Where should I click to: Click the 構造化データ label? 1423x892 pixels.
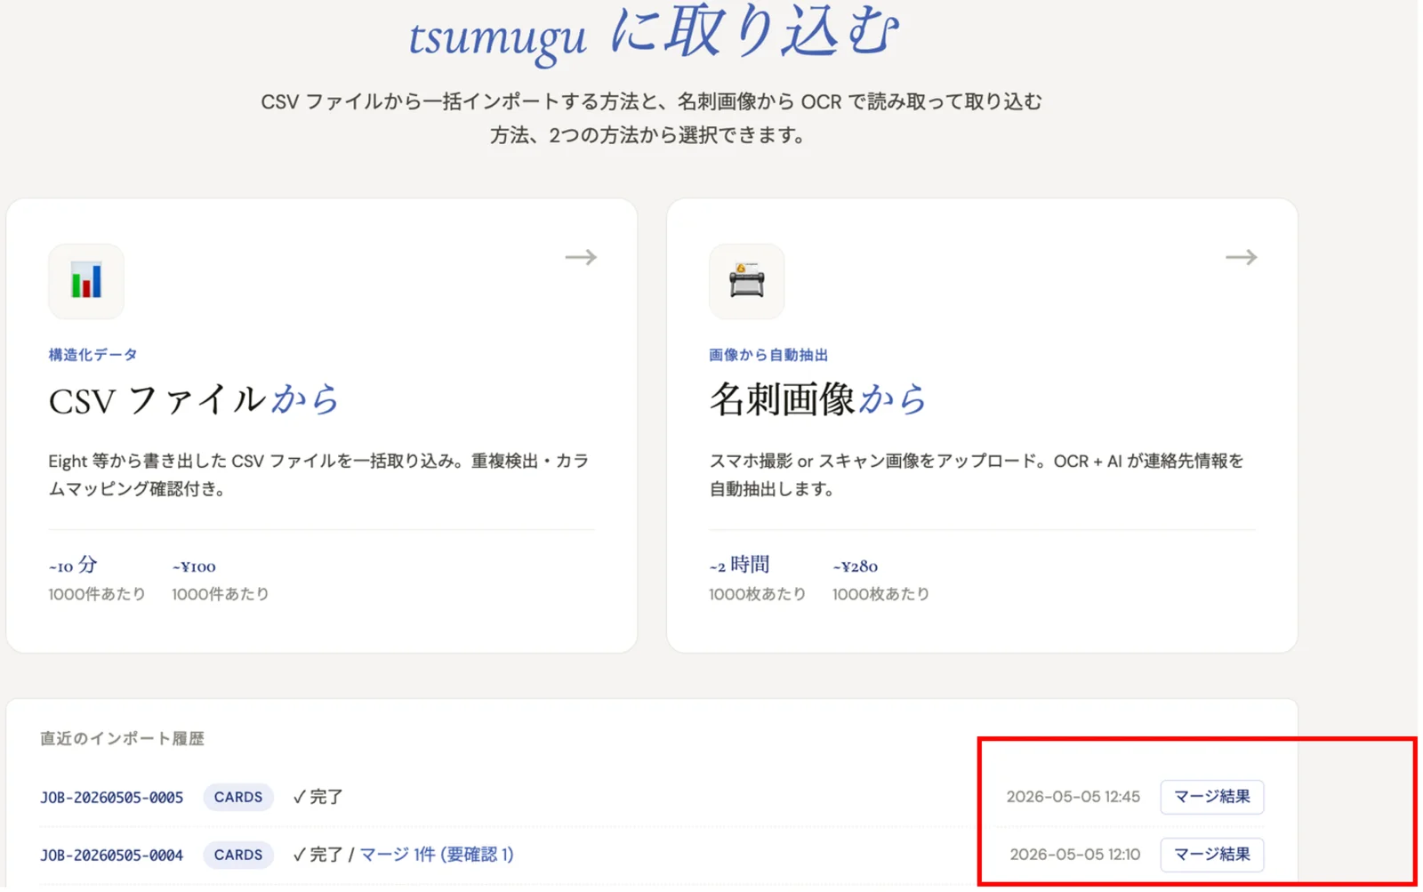point(92,355)
